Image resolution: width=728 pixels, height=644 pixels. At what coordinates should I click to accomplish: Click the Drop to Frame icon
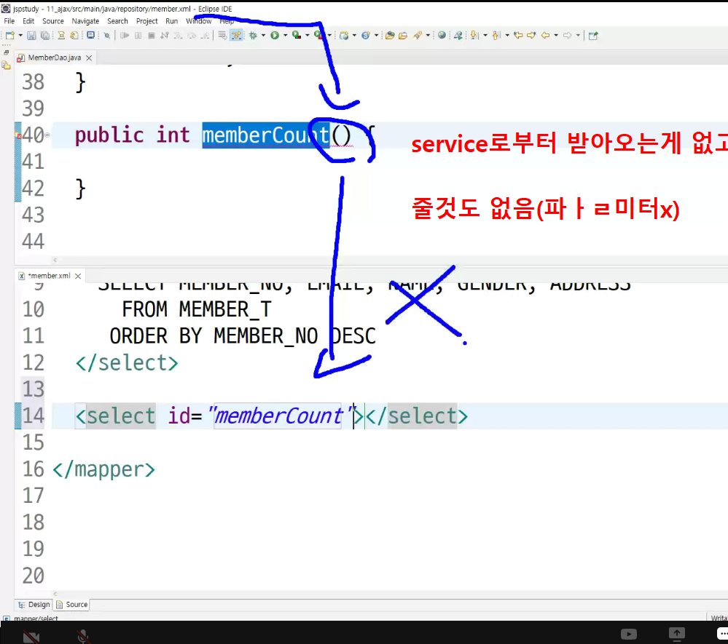(222, 35)
